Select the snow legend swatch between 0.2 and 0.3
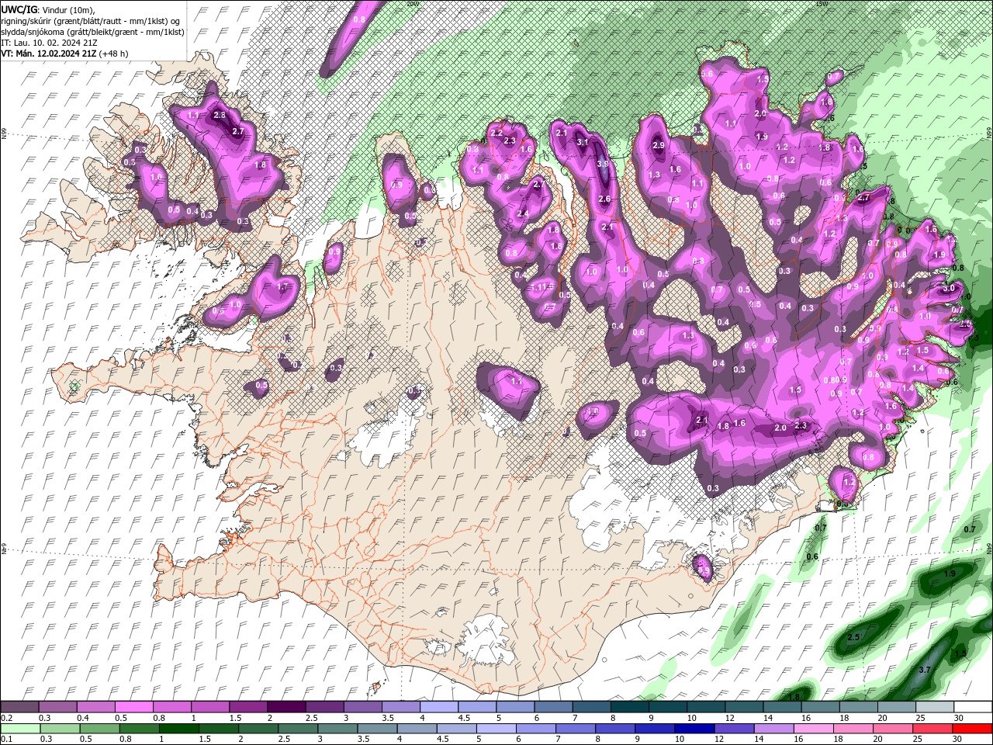 [x=19, y=707]
